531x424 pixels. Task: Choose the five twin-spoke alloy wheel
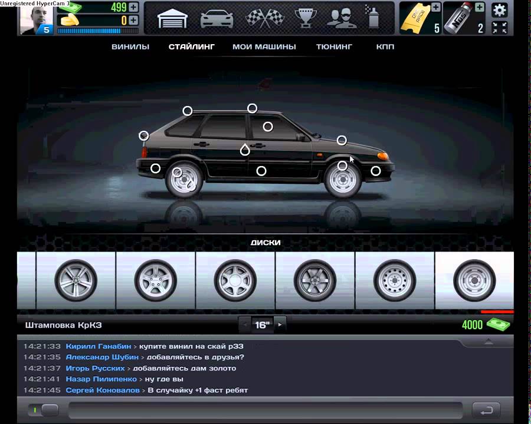[76, 280]
